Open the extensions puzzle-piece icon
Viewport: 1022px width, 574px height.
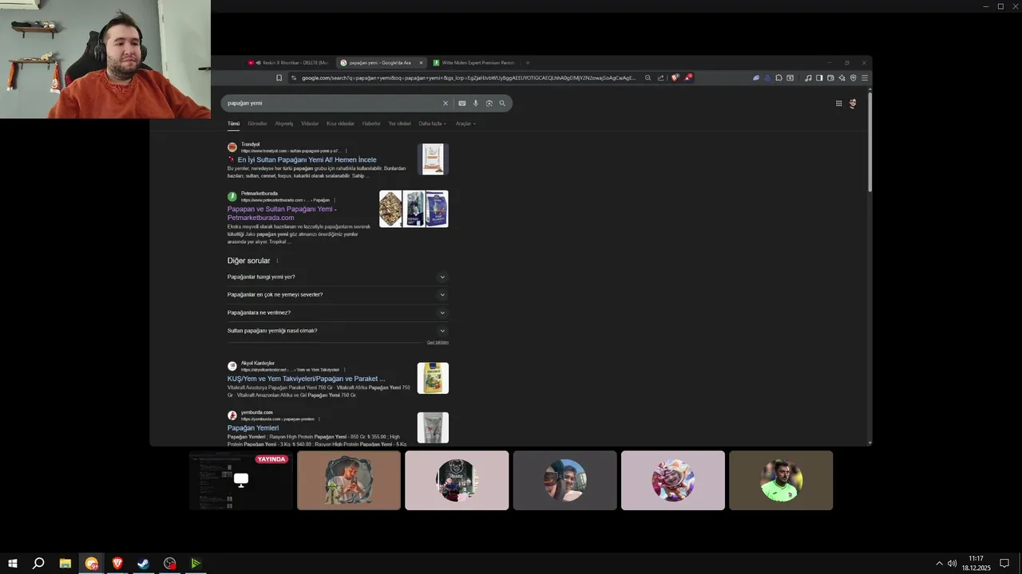coord(778,78)
